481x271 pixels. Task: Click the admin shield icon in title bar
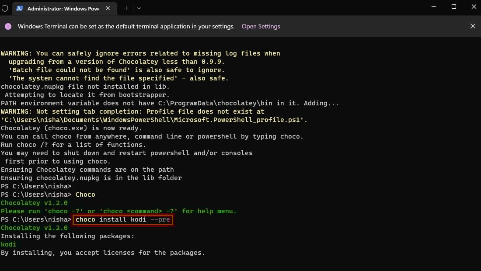5,8
